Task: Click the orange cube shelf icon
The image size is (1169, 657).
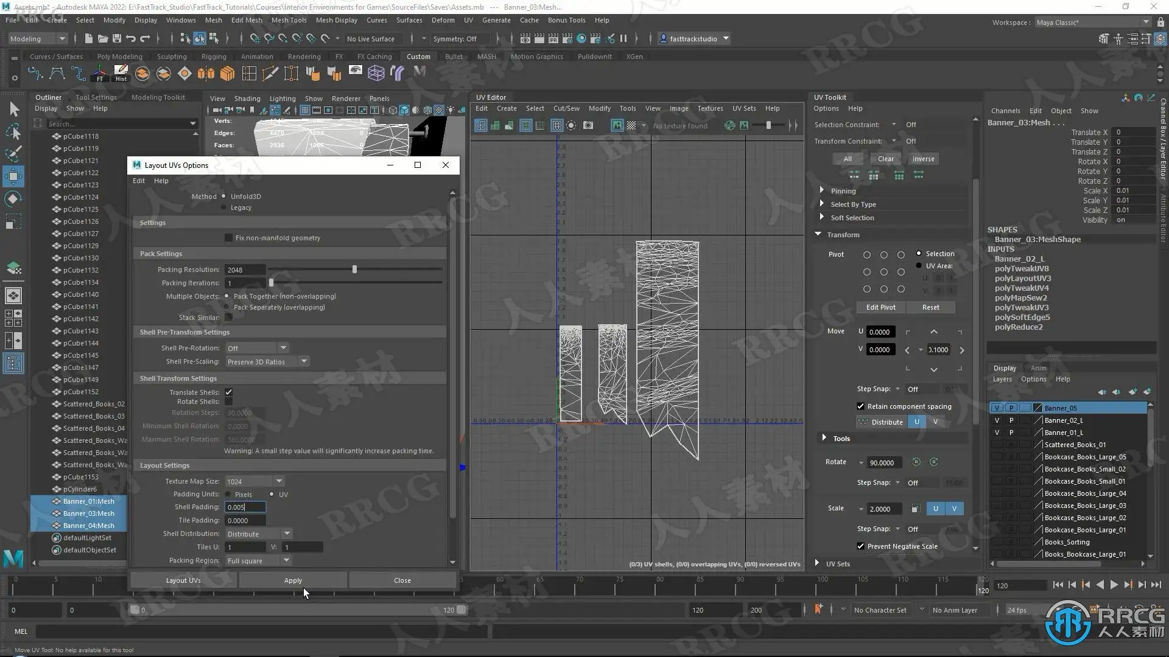Action: click(227, 74)
